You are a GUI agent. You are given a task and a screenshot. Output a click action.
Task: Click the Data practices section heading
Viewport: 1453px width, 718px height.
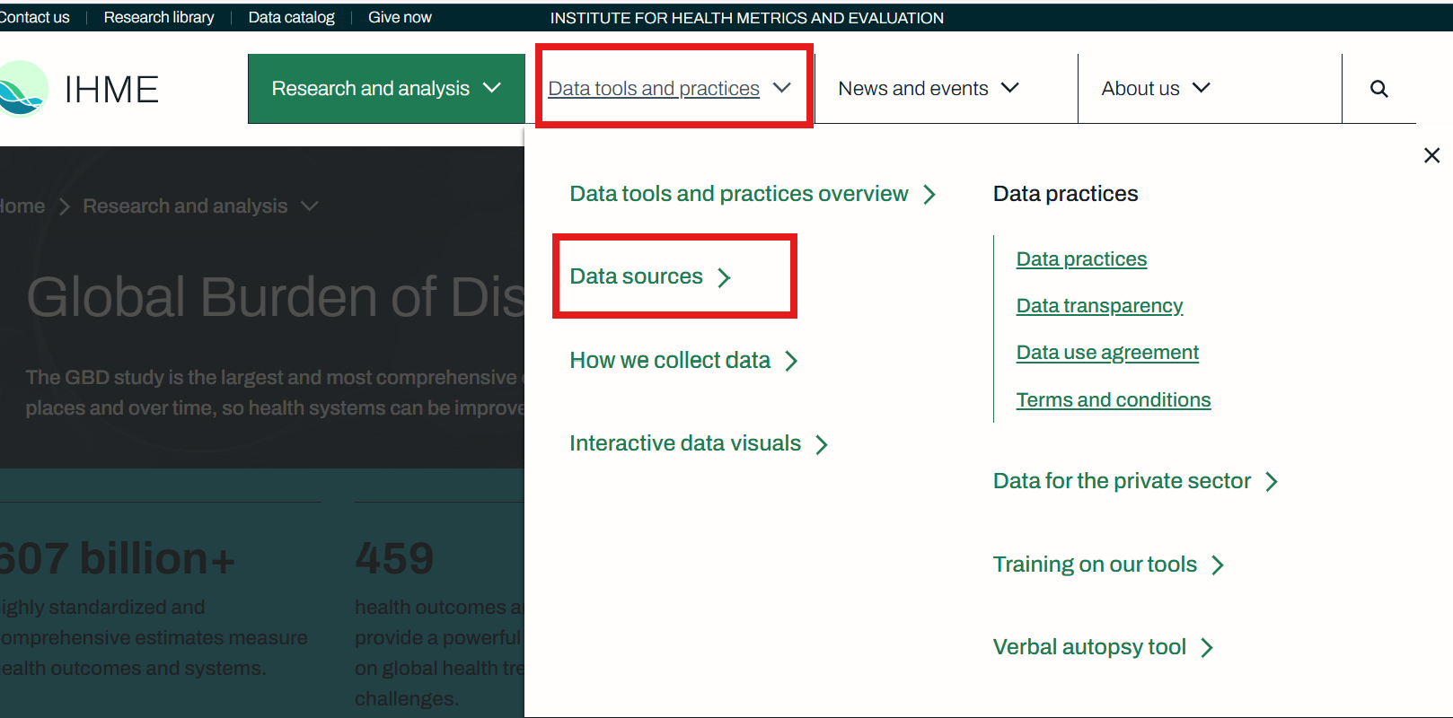pyautogui.click(x=1065, y=194)
